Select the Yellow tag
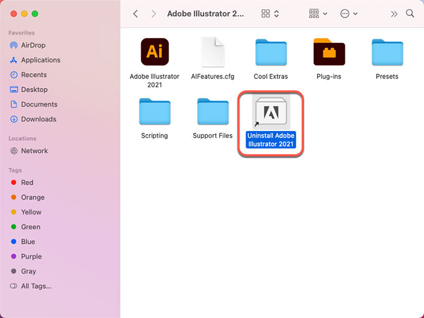Viewport: 424px width, 318px height. 26,212
